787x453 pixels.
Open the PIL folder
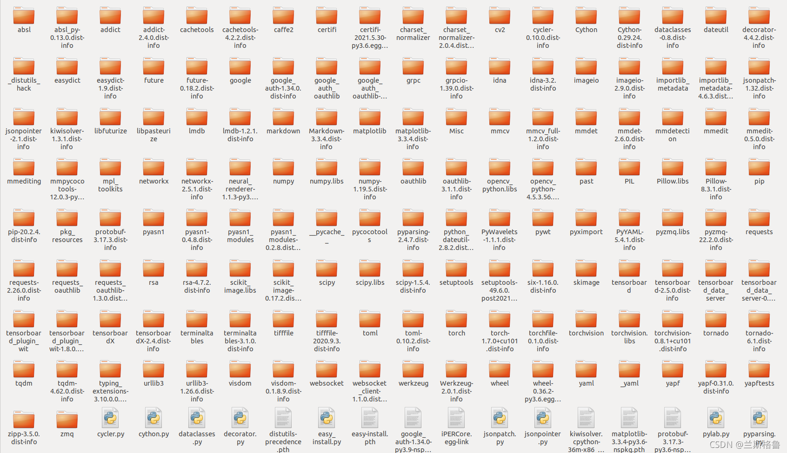click(x=629, y=167)
